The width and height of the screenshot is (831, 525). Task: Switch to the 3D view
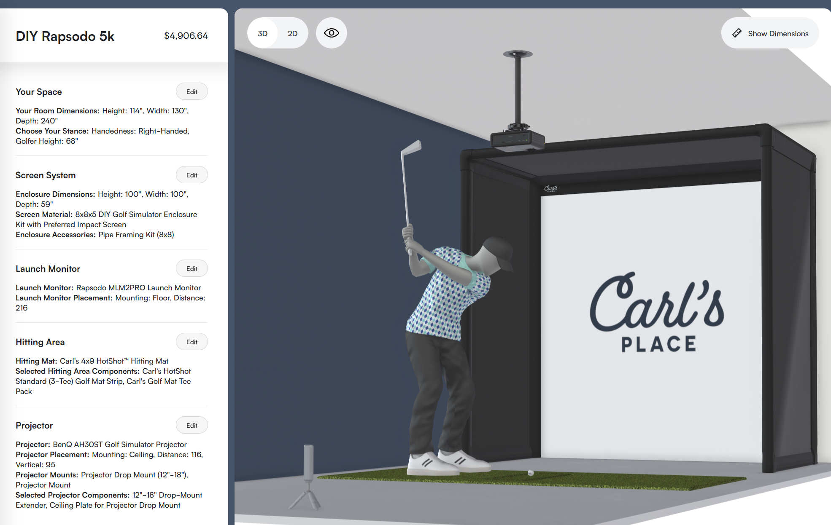tap(262, 33)
